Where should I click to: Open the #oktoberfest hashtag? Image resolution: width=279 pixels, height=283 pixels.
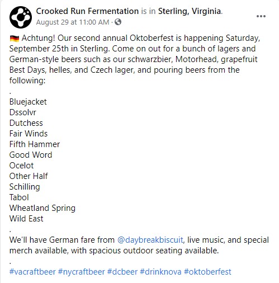207,272
